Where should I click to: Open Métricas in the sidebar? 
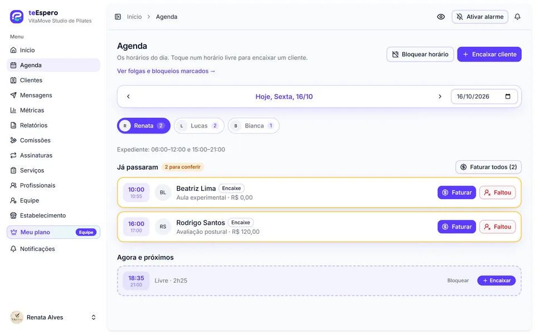point(53,110)
